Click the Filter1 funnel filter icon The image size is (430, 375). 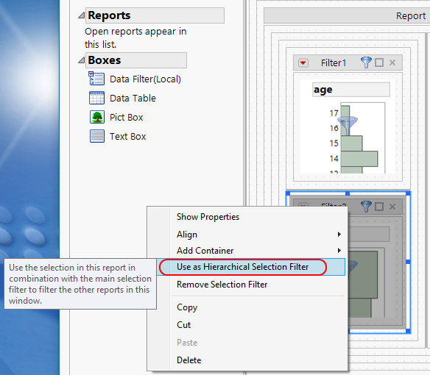[x=366, y=63]
